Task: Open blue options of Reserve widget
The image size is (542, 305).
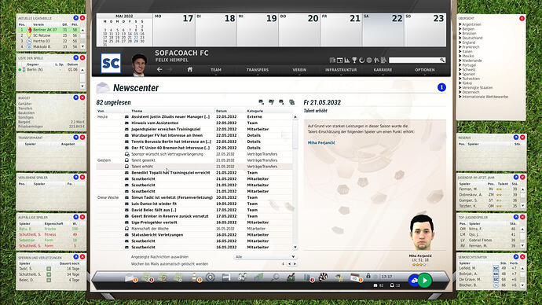Action: [x=516, y=138]
